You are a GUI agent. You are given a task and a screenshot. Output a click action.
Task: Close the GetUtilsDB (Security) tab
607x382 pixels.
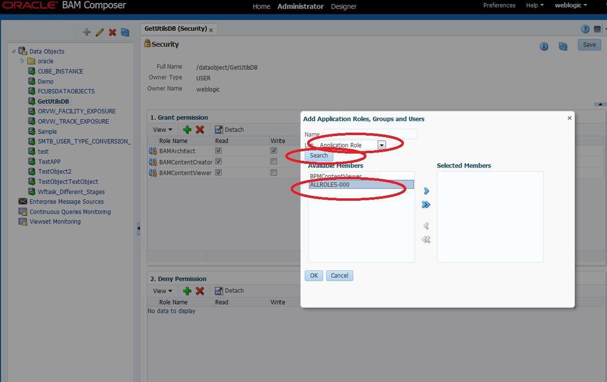tap(211, 30)
